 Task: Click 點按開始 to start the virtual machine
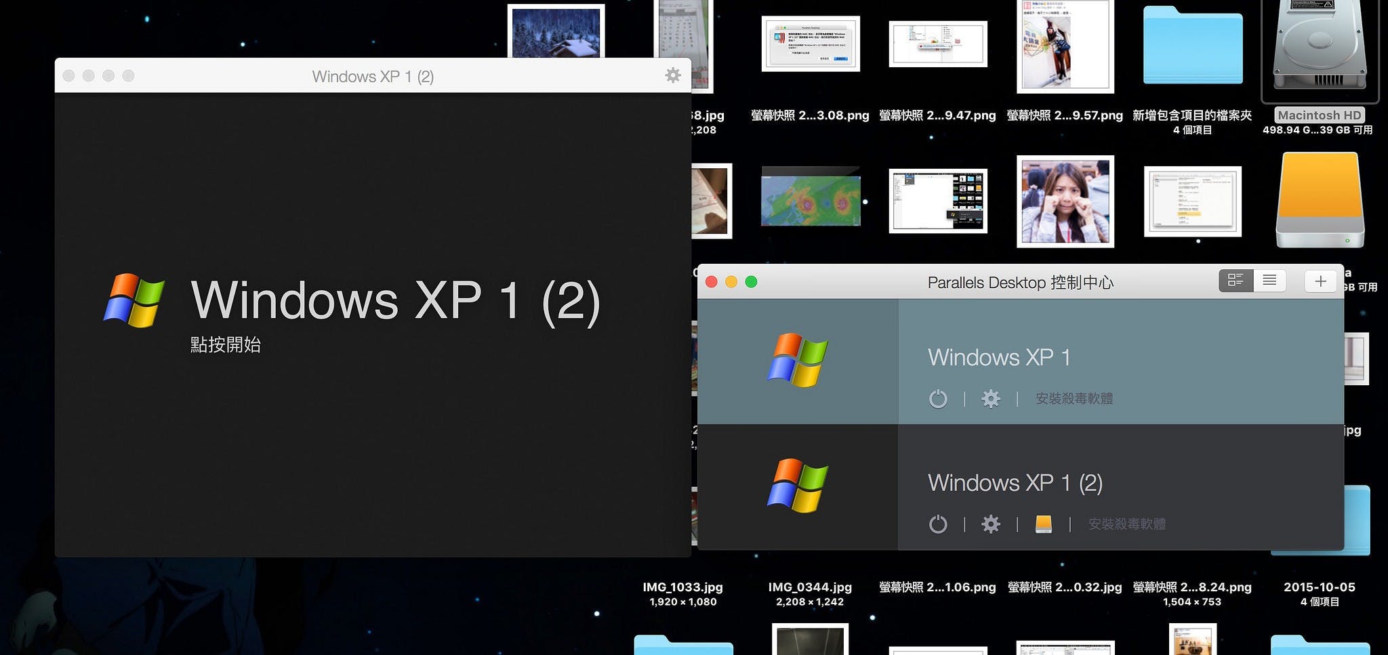pos(226,345)
